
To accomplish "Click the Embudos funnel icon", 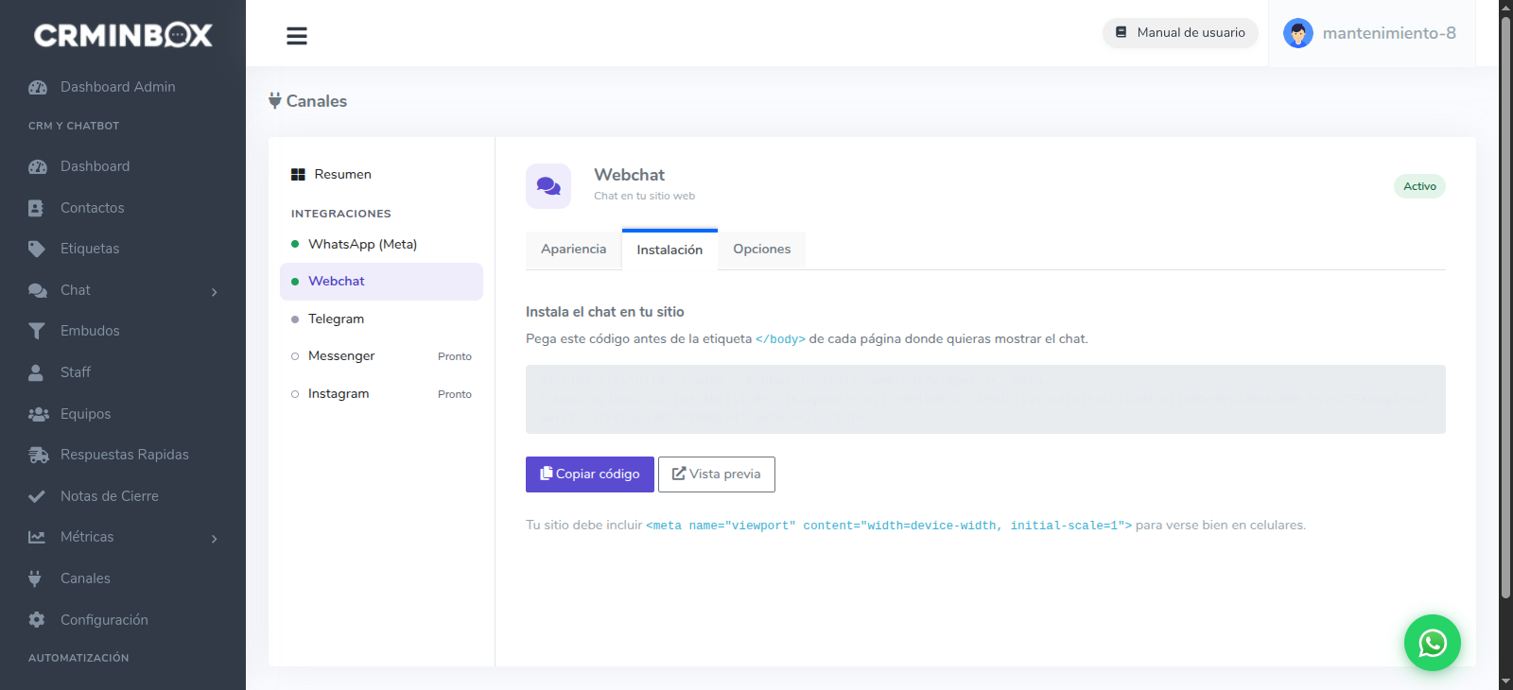I will tap(36, 331).
